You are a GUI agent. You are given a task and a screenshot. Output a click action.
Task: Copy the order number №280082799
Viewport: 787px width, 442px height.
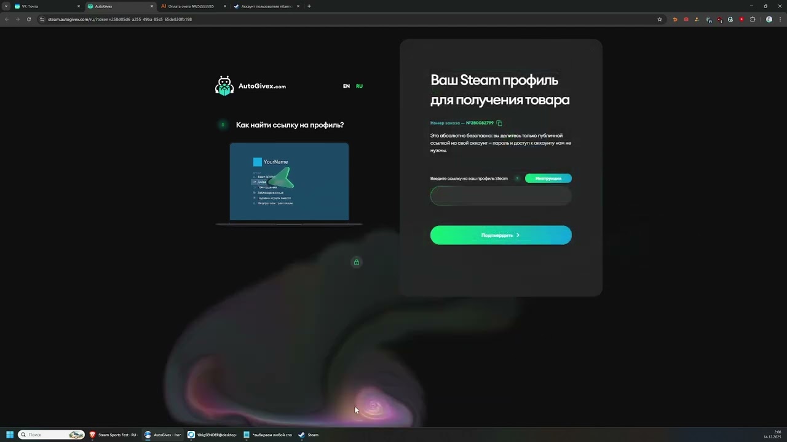click(499, 123)
